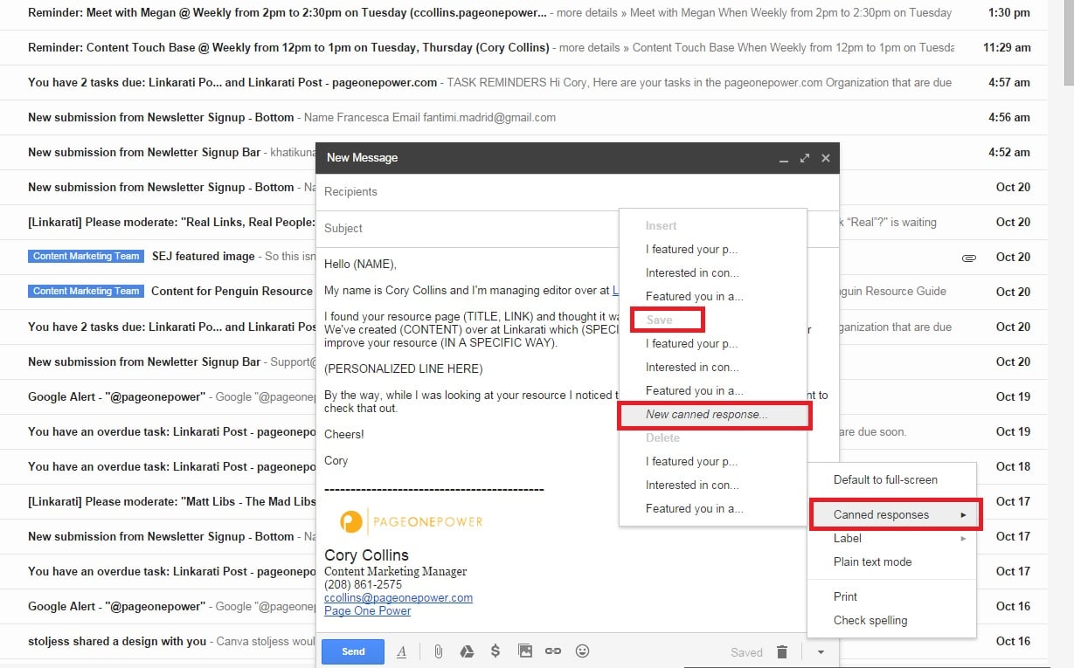Click the send money dollar icon

click(x=495, y=651)
